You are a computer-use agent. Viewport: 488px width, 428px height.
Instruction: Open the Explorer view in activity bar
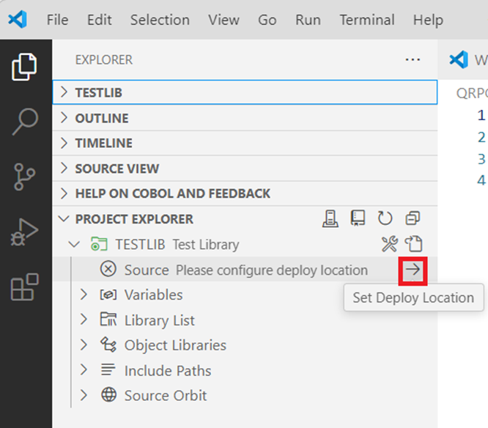(x=25, y=67)
